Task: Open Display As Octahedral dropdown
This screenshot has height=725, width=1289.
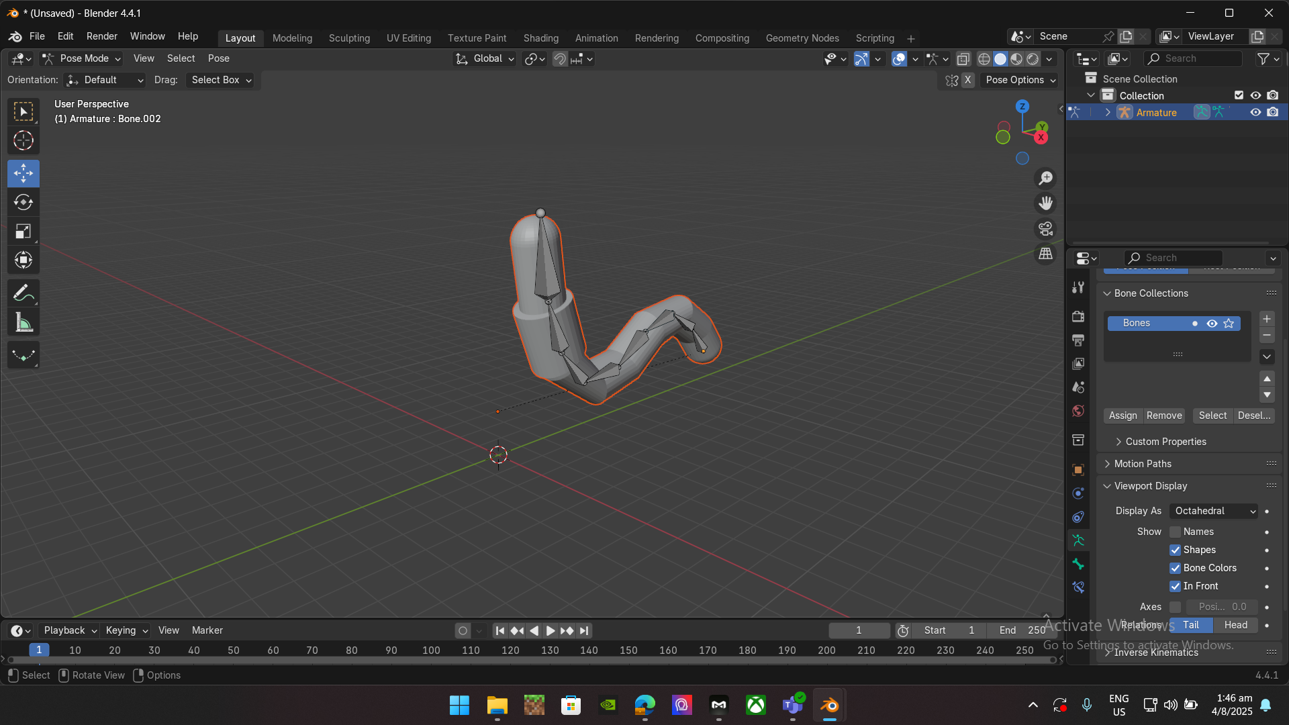Action: 1214,511
